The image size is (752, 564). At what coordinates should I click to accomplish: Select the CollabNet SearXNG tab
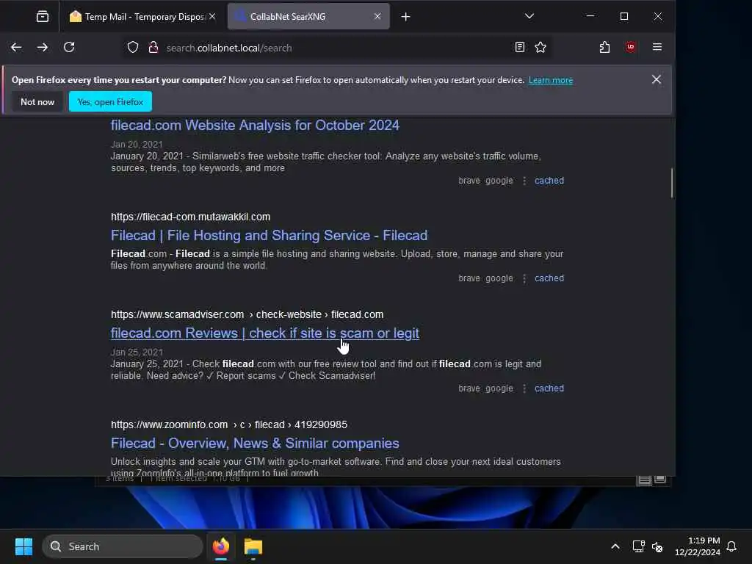click(308, 17)
